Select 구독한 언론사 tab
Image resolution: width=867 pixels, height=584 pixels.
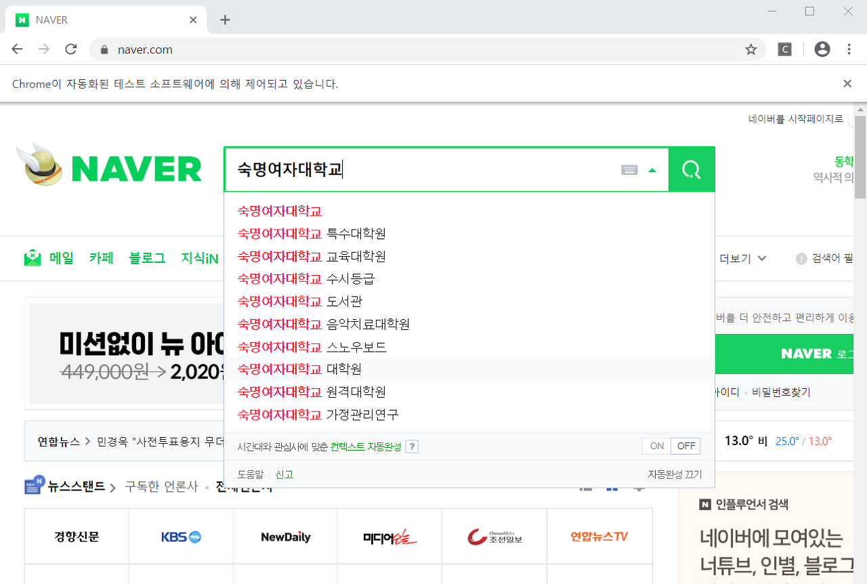pos(161,486)
